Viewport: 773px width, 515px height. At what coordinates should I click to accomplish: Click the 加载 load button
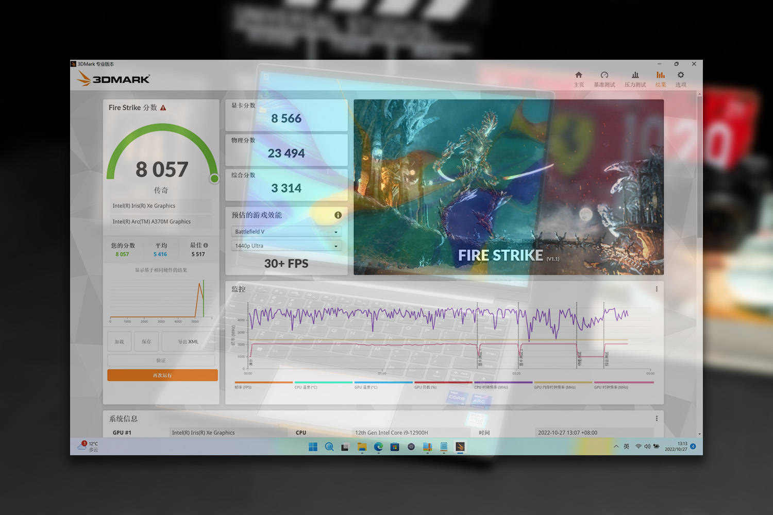coord(120,341)
